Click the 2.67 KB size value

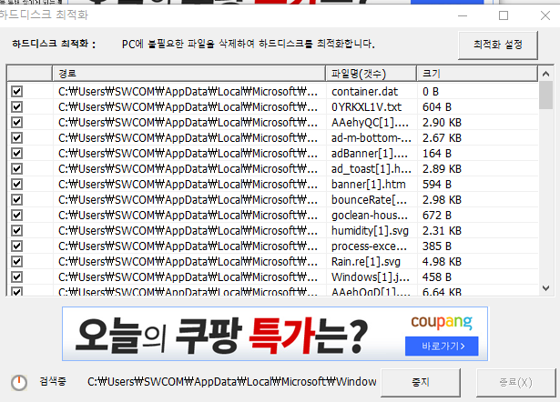[x=442, y=138]
